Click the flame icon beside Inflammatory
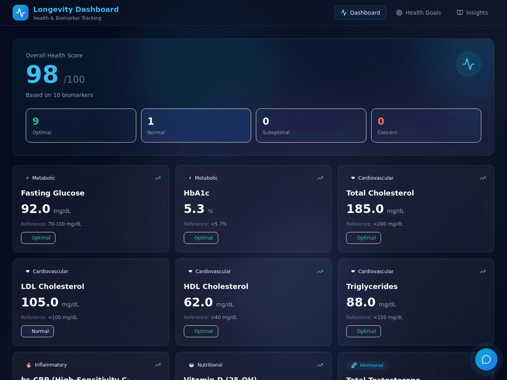 point(29,365)
